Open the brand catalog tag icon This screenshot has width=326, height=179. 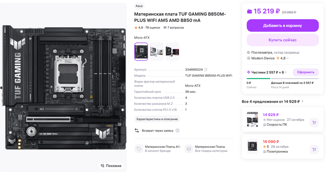139,149
